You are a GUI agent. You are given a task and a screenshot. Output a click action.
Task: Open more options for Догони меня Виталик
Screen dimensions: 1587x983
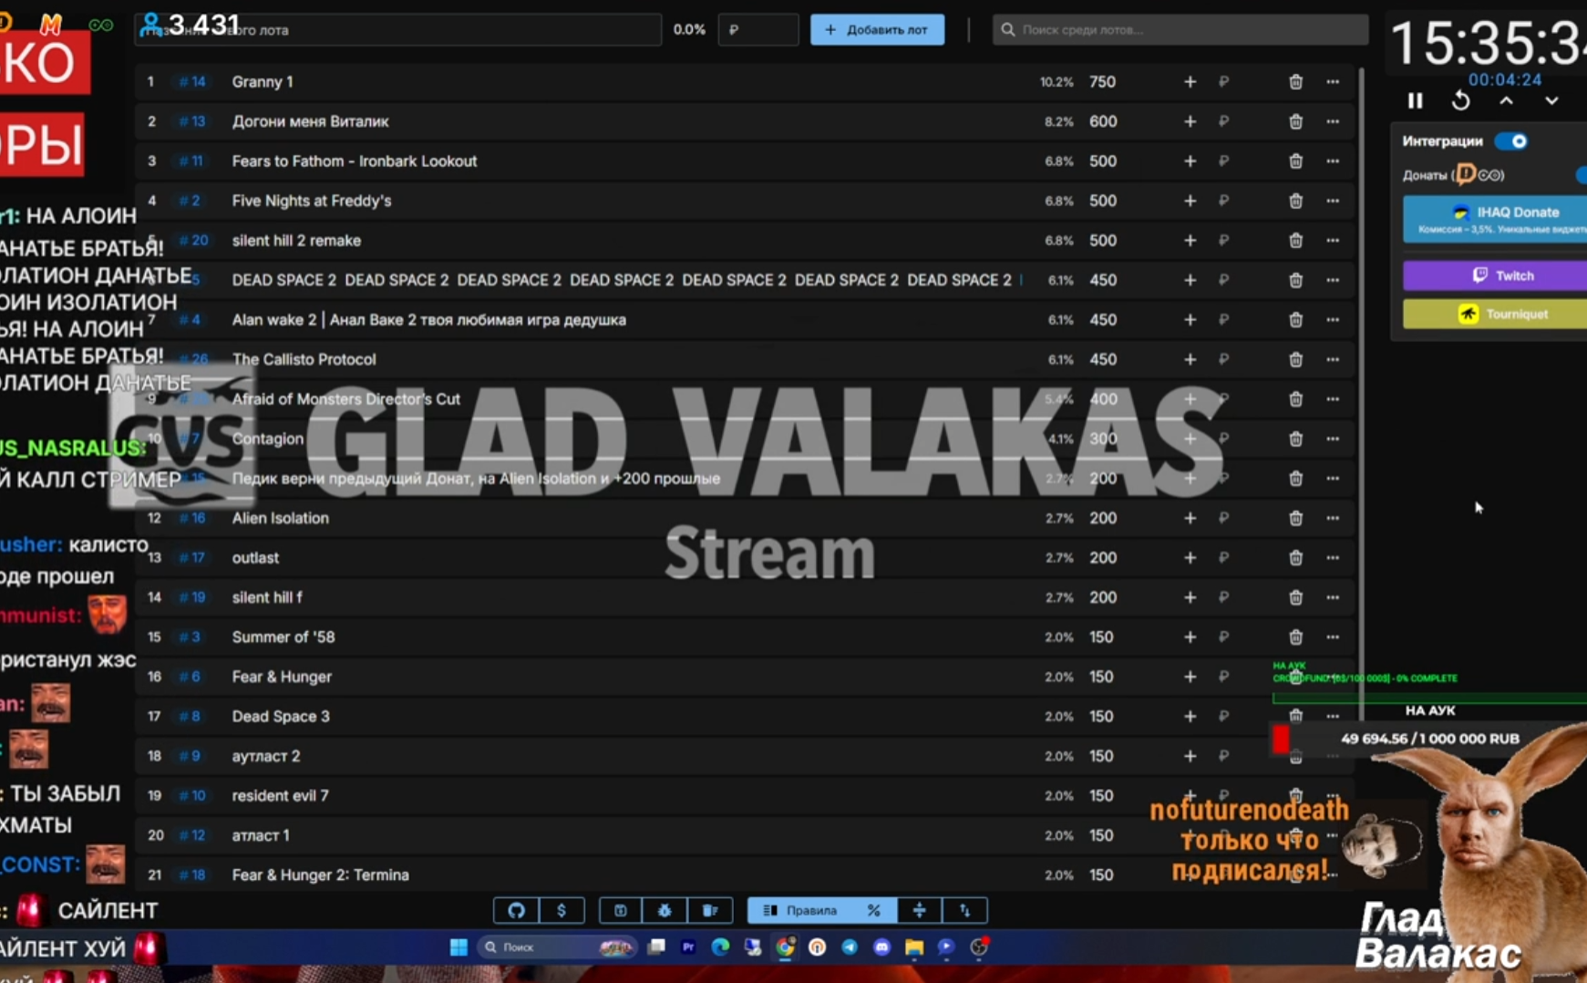coord(1333,121)
